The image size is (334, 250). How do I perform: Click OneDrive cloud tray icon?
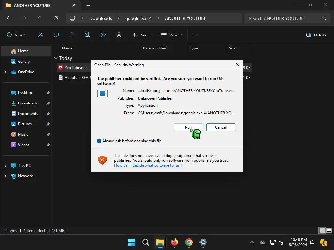pos(263,242)
